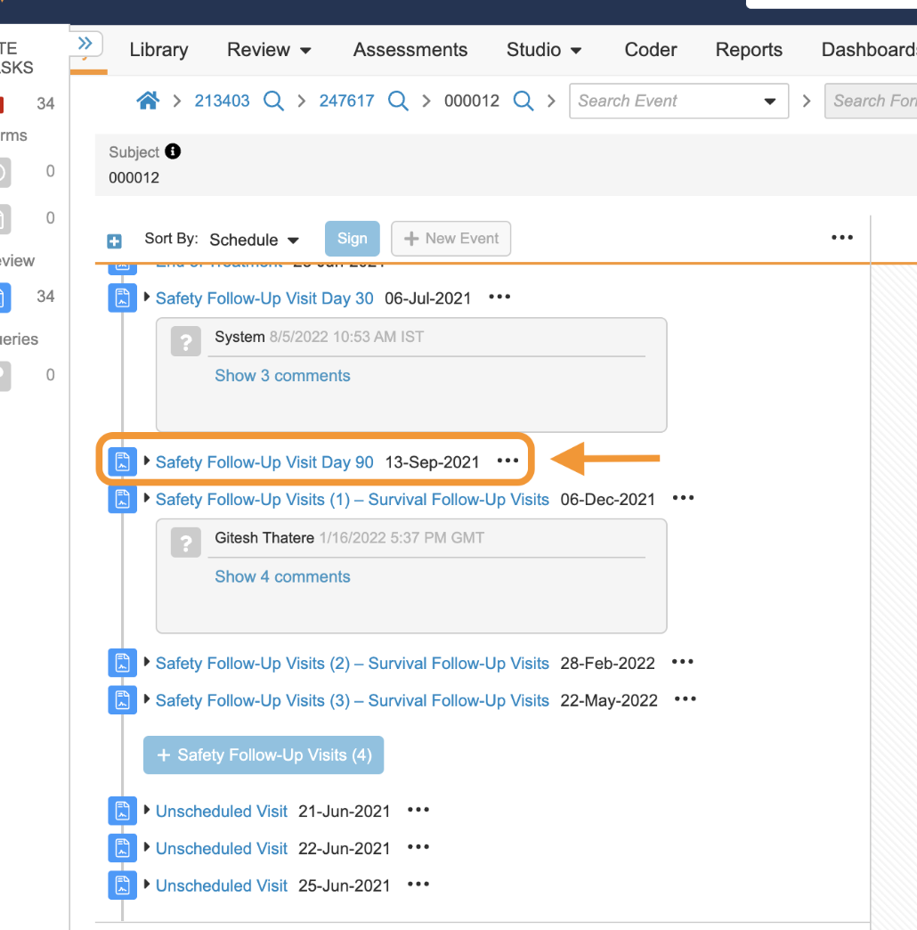
Task: Click the form icon beside Safety Follow-Up Visit Day 90
Action: [123, 461]
